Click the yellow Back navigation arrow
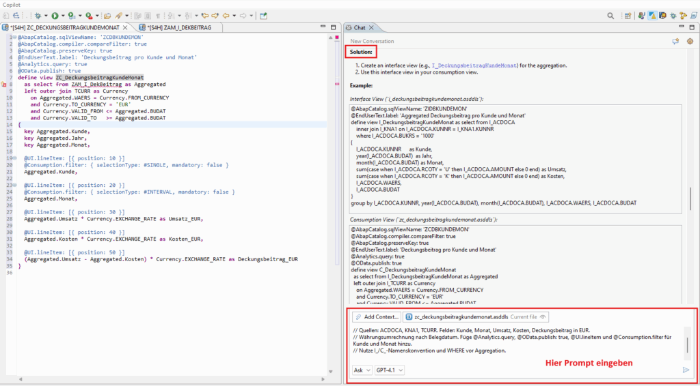Screen dimensions: 700x386 (x=225, y=15)
